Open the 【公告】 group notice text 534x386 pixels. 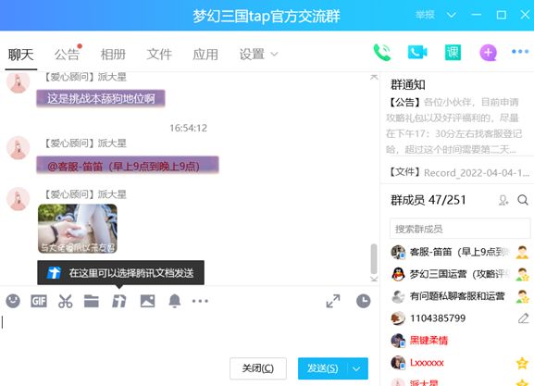tap(453, 126)
